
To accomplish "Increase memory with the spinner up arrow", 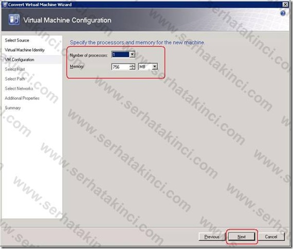I will point(132,65).
